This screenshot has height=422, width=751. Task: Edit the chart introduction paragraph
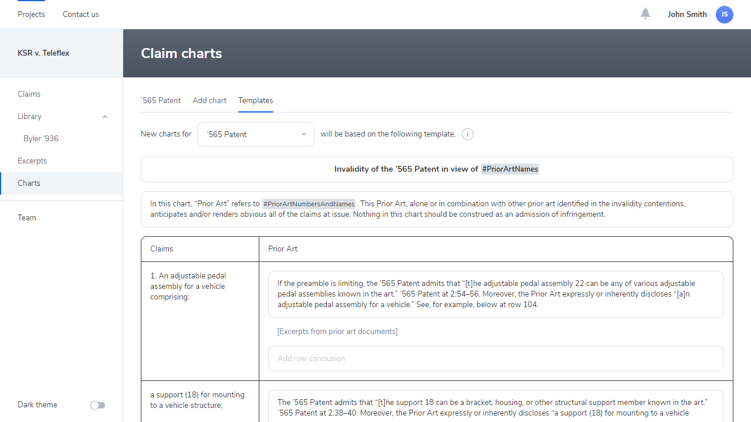click(x=437, y=209)
